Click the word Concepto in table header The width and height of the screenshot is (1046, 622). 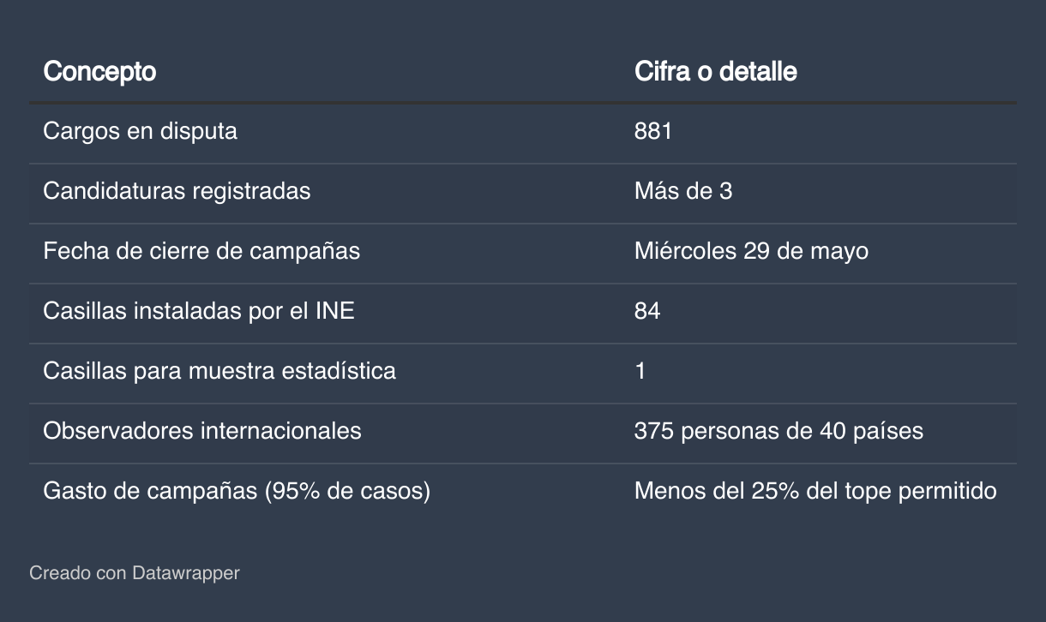coord(99,71)
